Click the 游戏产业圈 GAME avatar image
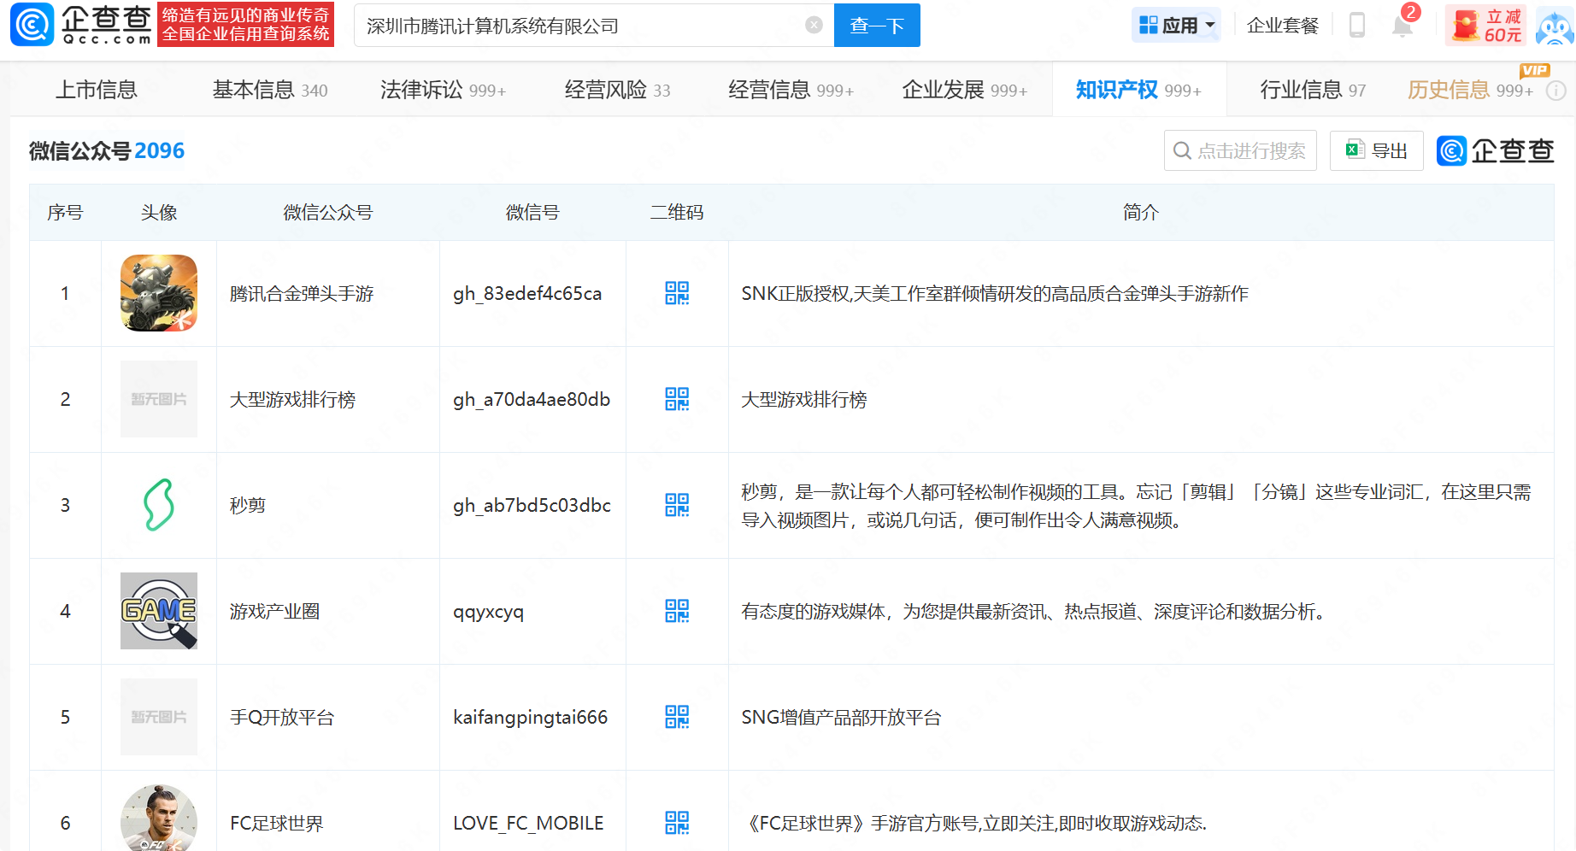The width and height of the screenshot is (1576, 851). 159,611
